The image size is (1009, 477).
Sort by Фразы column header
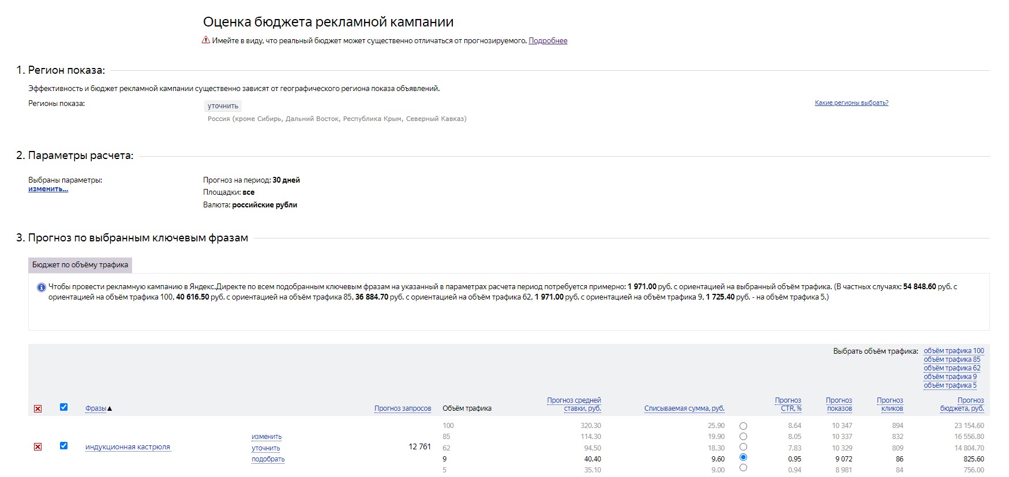pyautogui.click(x=96, y=408)
